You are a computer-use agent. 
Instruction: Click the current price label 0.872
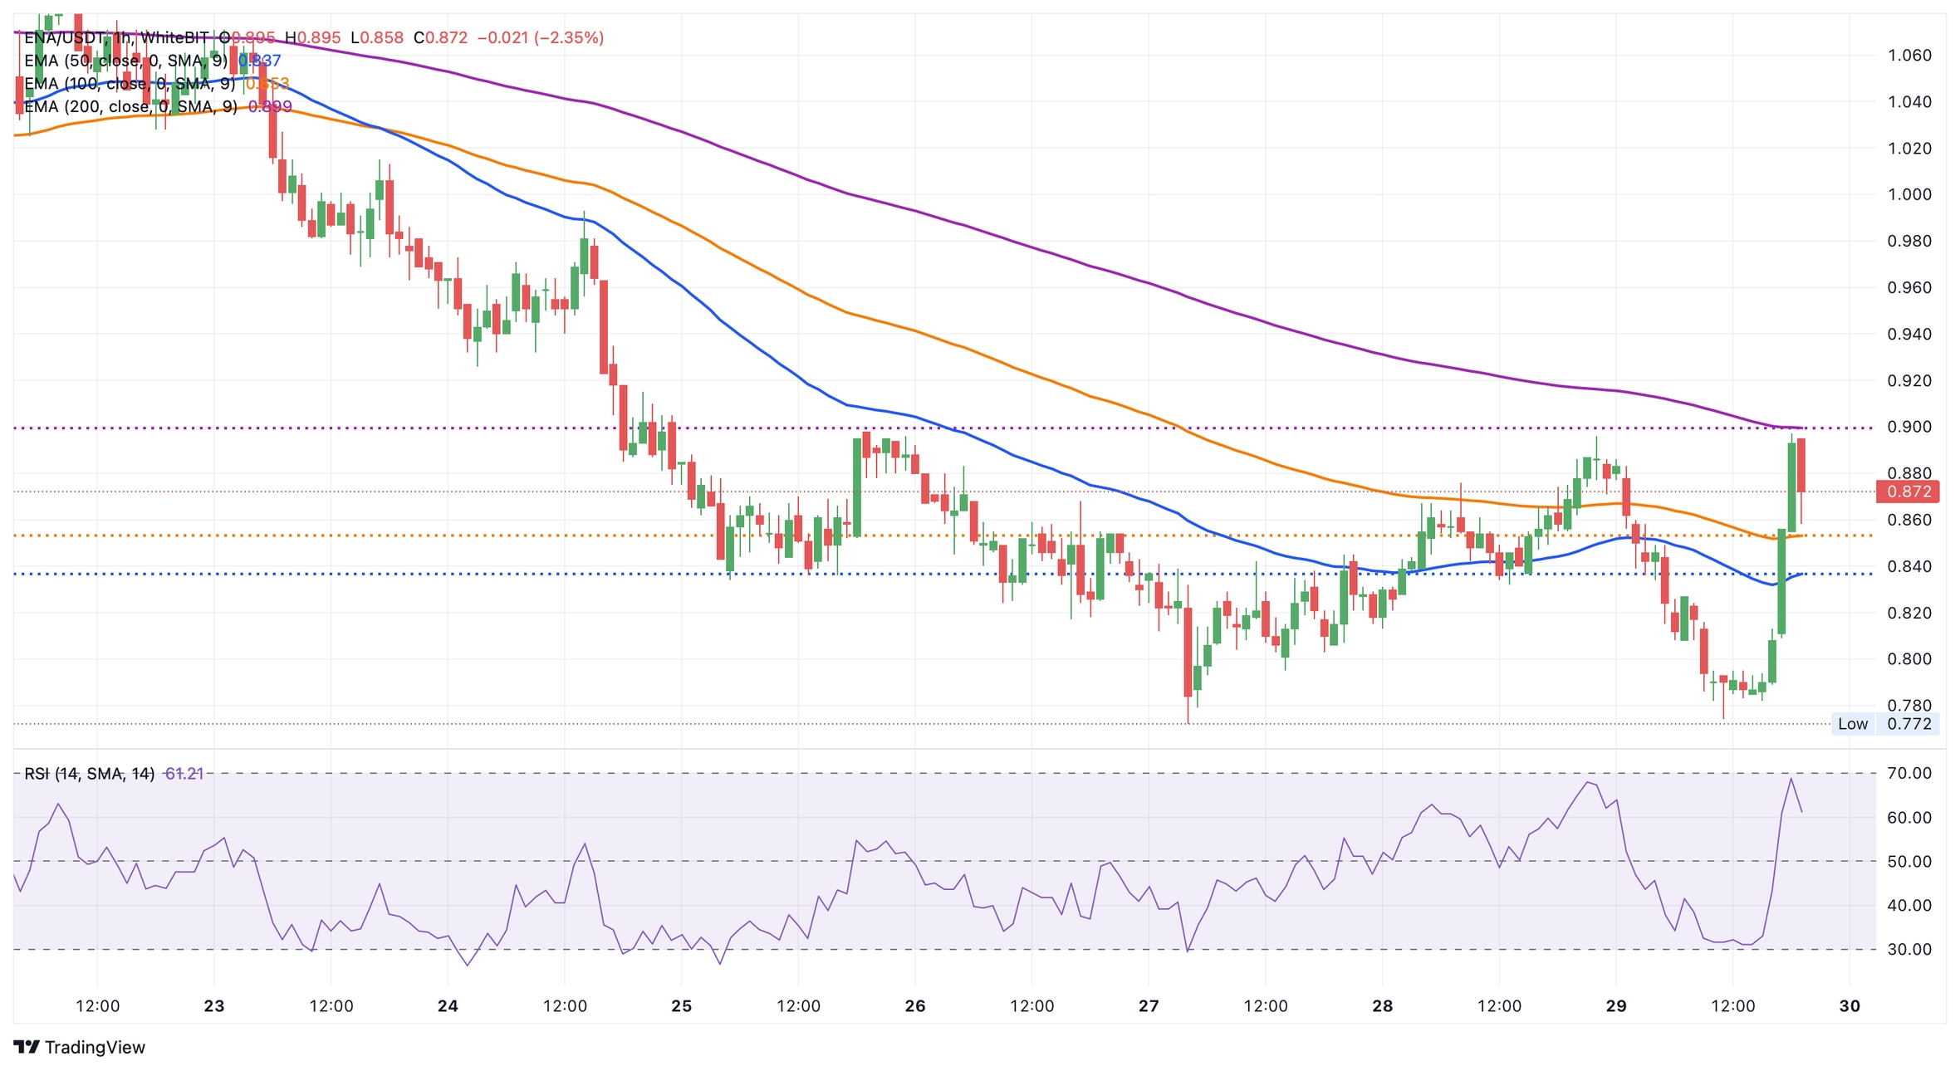pyautogui.click(x=1909, y=491)
